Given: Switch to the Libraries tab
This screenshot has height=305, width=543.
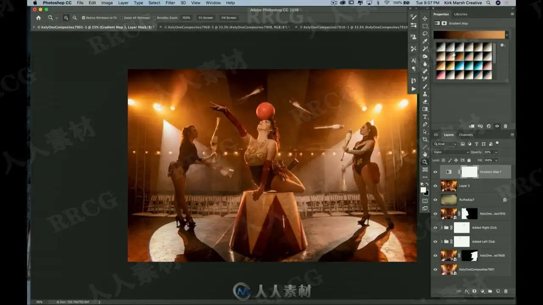Looking at the screenshot, I should (461, 14).
